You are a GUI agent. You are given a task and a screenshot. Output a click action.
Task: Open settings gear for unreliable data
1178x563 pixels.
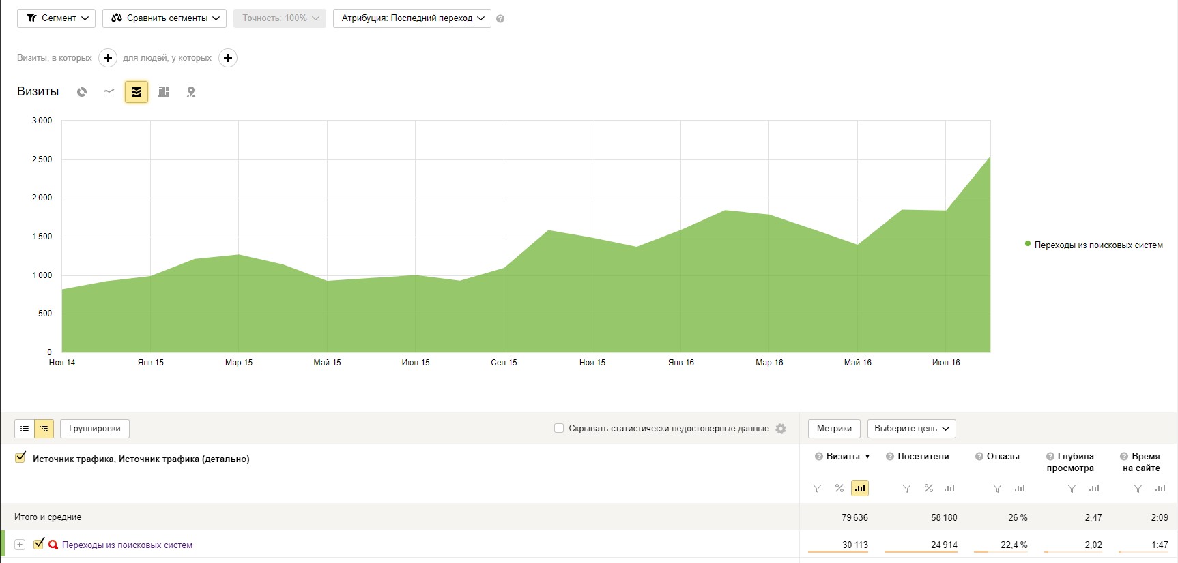pyautogui.click(x=781, y=429)
